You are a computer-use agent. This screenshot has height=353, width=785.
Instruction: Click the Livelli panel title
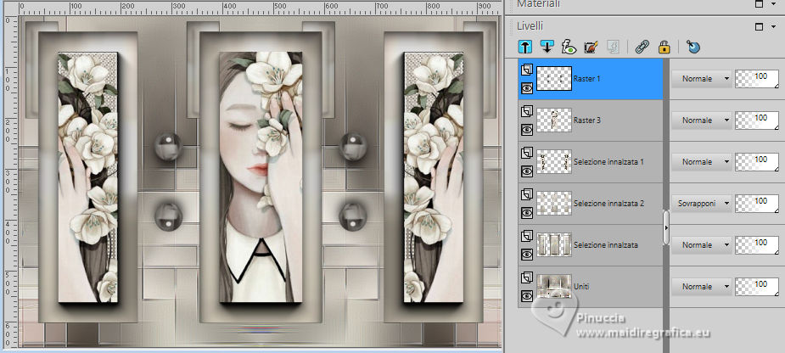pyautogui.click(x=530, y=26)
